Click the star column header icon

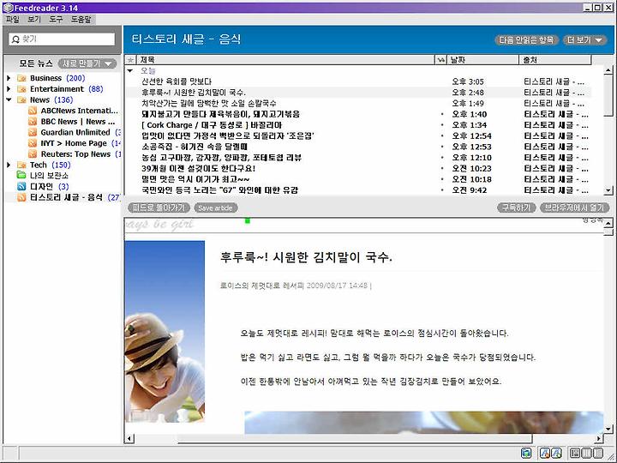130,60
